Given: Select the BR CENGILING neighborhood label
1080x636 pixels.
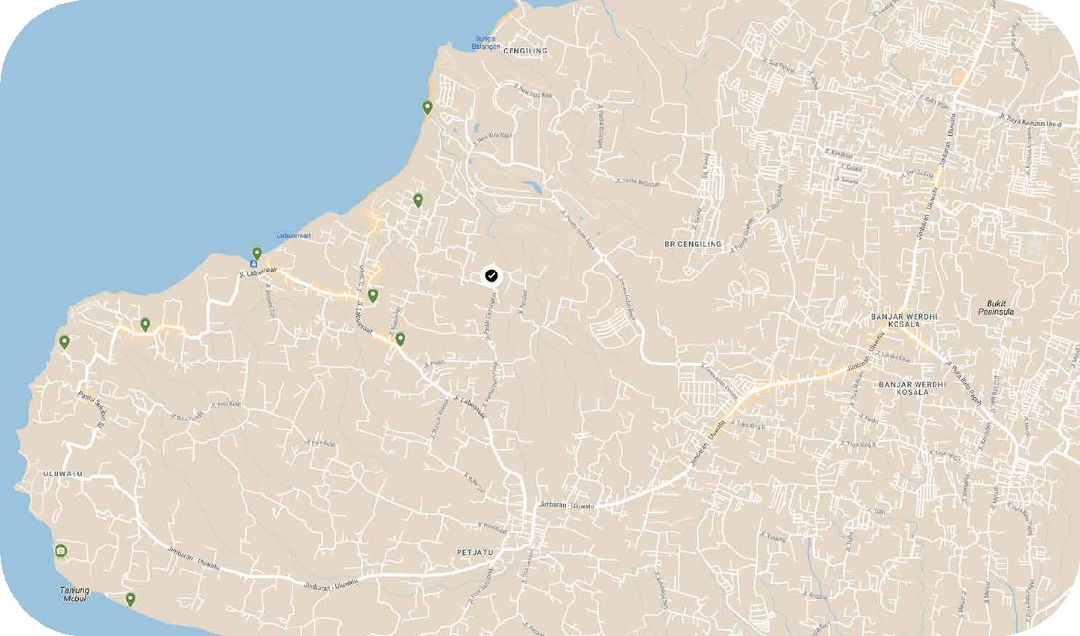Looking at the screenshot, I should (x=691, y=244).
